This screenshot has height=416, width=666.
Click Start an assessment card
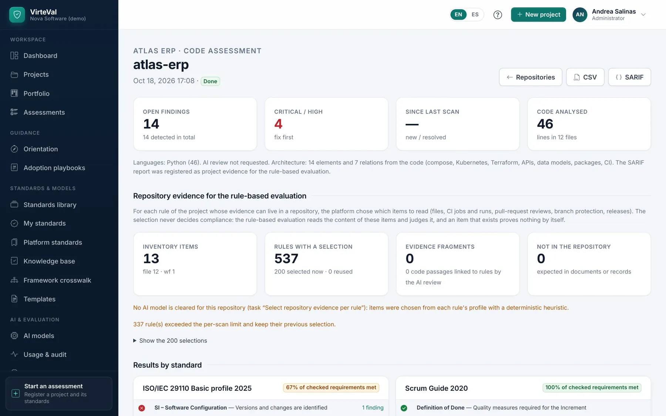click(59, 393)
